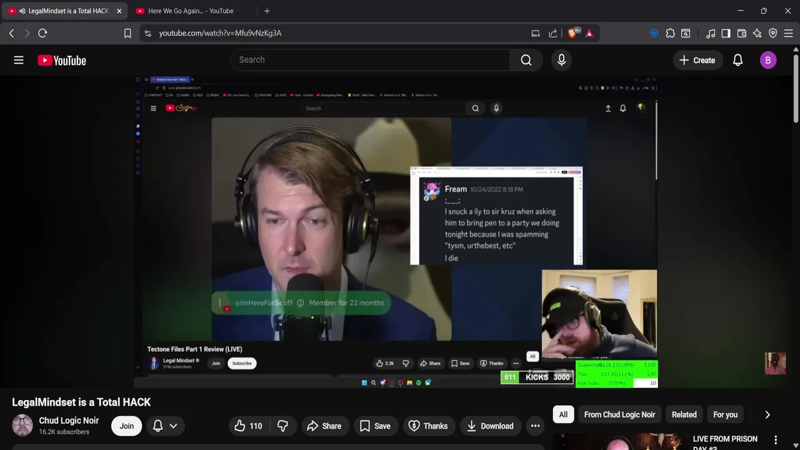
Task: Bookmark this page
Action: pyautogui.click(x=127, y=33)
